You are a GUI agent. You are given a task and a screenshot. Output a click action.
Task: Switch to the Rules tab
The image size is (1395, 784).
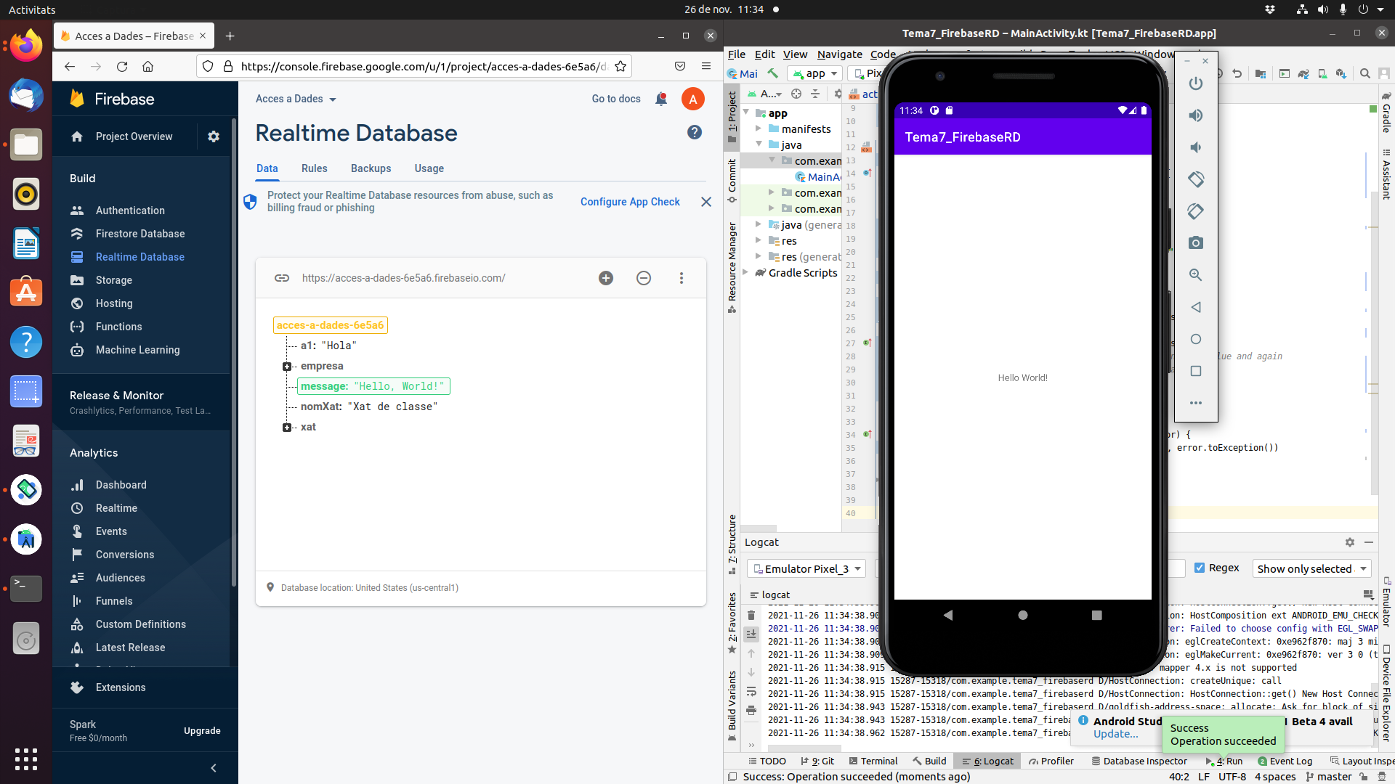click(314, 168)
